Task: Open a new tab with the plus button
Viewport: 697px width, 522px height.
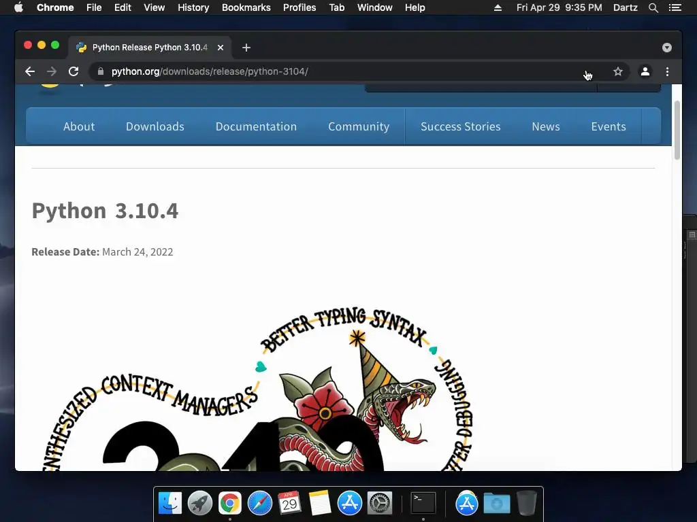Action: tap(246, 48)
